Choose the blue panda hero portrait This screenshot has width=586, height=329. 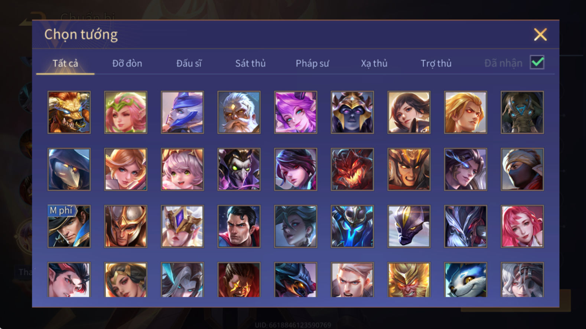[x=465, y=280]
